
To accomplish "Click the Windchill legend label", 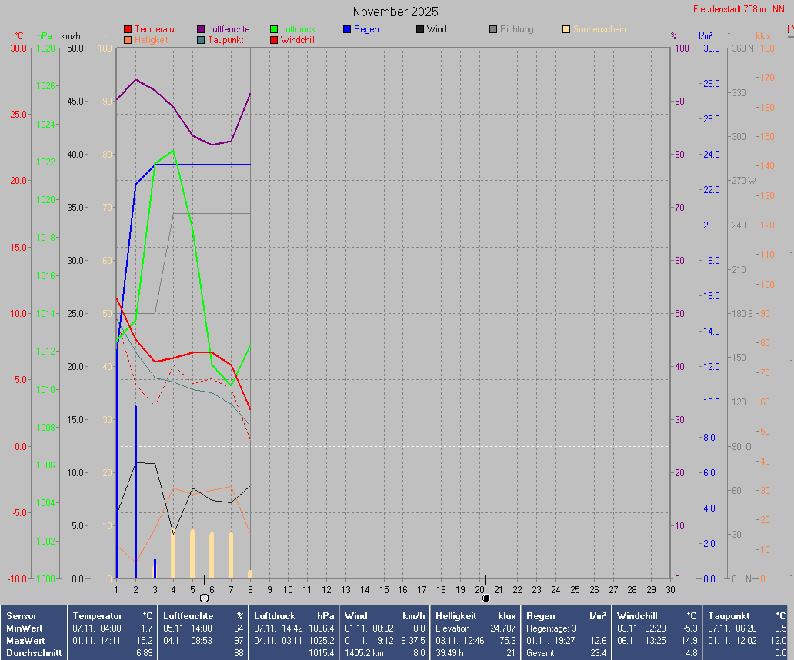I will point(297,40).
